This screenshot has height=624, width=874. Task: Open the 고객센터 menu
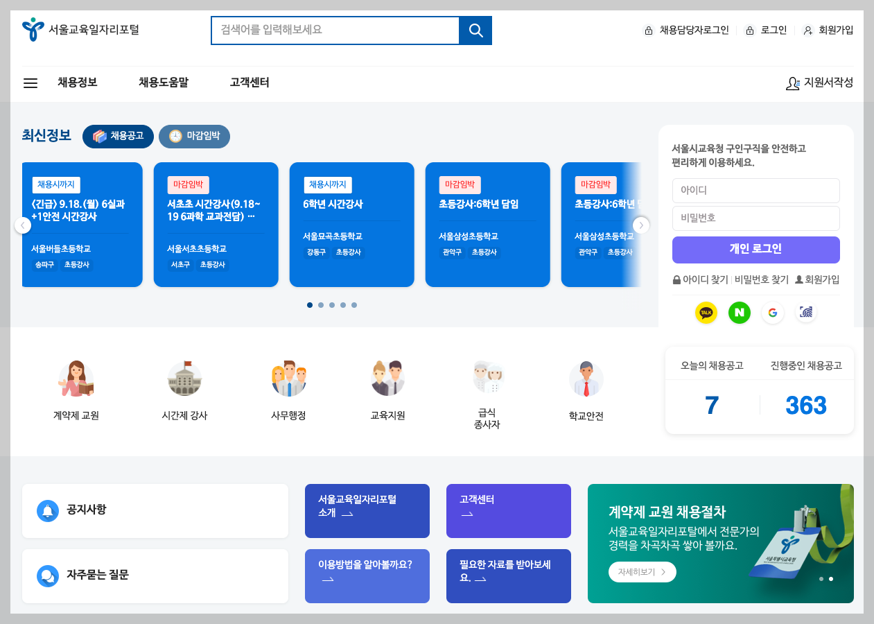[249, 83]
